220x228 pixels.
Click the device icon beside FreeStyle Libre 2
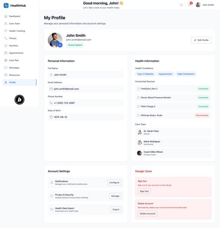click(x=138, y=89)
